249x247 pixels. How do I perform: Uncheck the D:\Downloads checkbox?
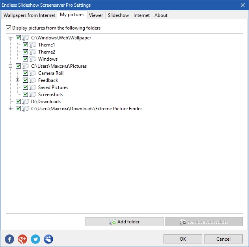18,102
